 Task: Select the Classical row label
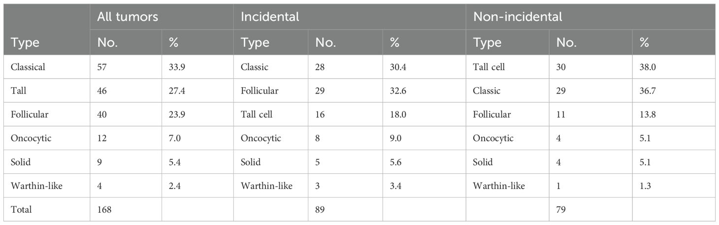(x=28, y=67)
